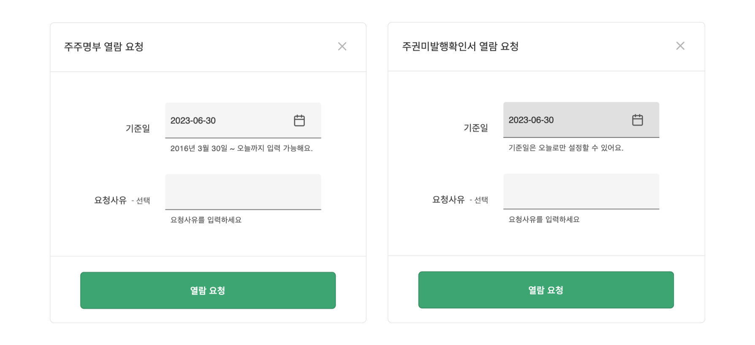Viewport: 755px width, 345px height.
Task: Click the X icon on 주주명부 열람 요청
Action: [342, 46]
